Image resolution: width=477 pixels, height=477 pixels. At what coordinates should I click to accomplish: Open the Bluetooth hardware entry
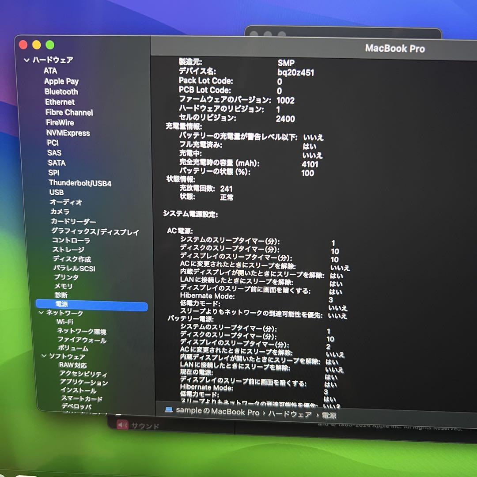[x=61, y=91]
